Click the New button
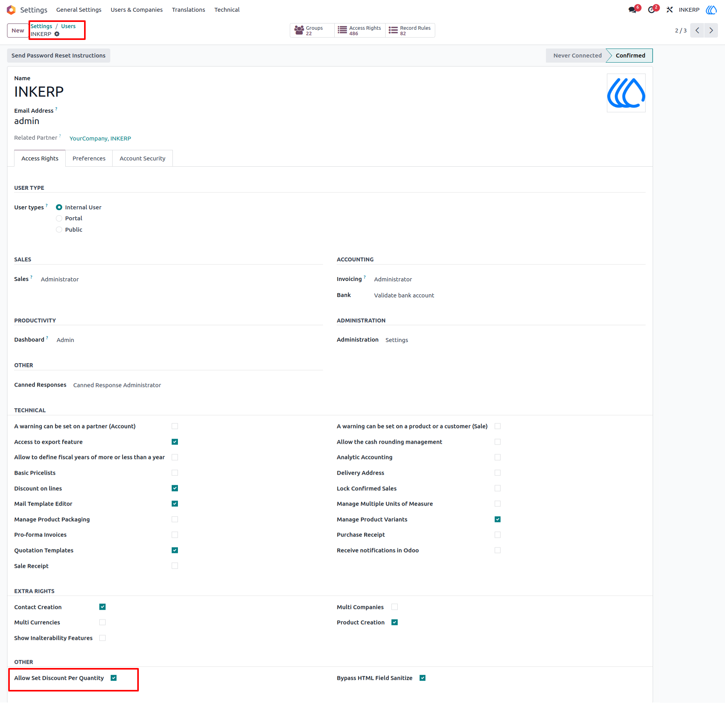Image resolution: width=725 pixels, height=704 pixels. coord(18,31)
